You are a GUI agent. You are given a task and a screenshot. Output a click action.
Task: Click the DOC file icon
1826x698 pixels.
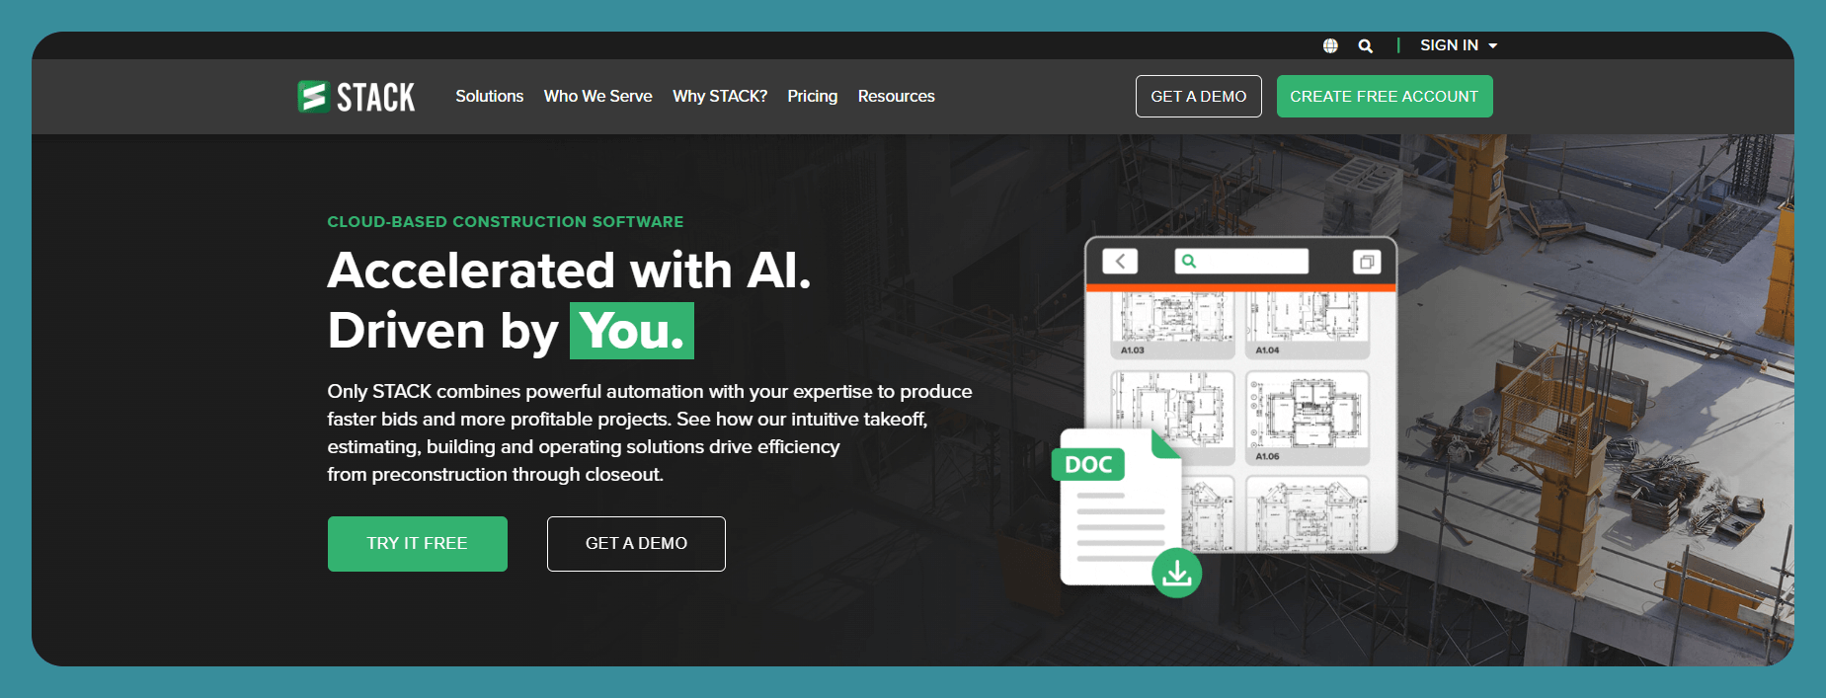tap(1120, 506)
